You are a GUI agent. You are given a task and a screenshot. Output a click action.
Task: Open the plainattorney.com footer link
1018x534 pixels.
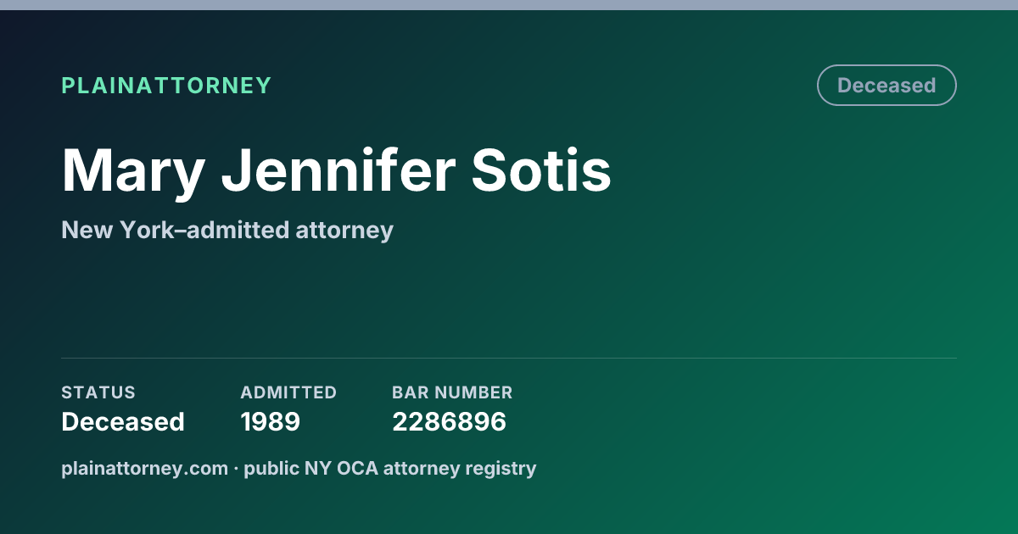pos(144,468)
